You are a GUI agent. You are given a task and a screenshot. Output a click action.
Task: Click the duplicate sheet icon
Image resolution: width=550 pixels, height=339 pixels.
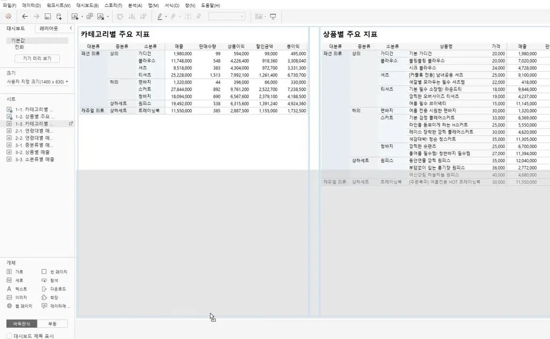tap(90, 17)
